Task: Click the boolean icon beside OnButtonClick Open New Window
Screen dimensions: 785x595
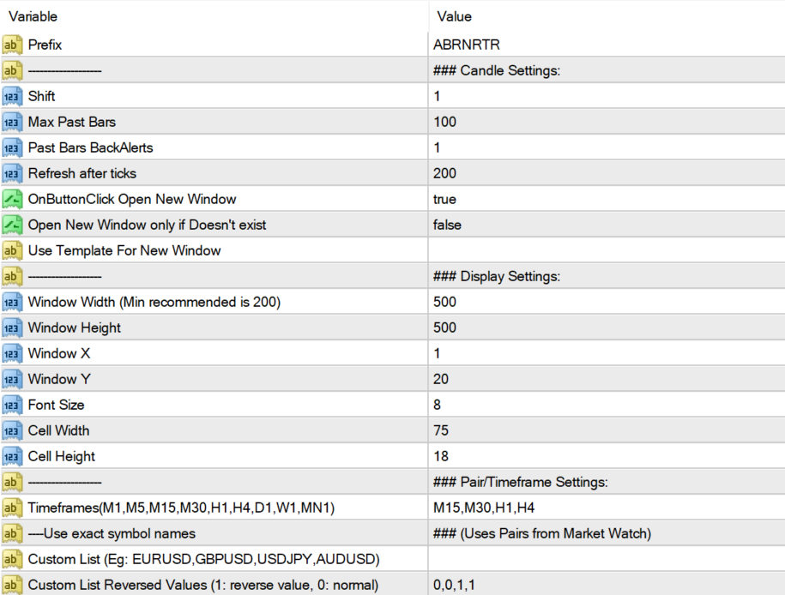Action: click(12, 199)
